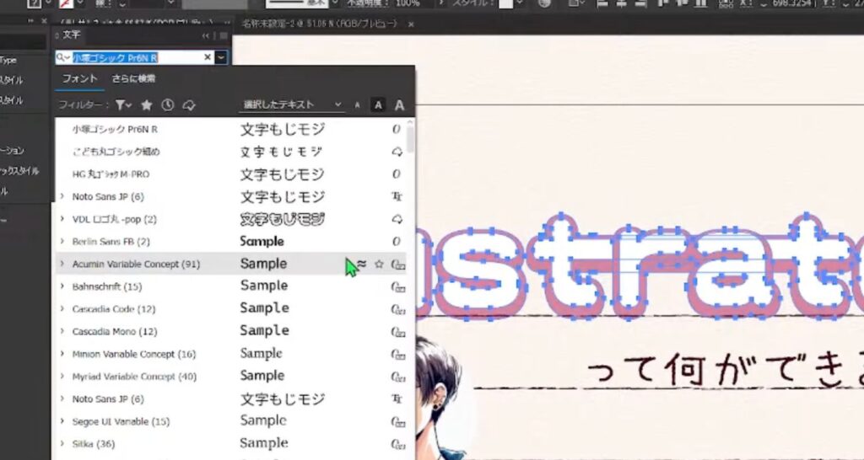The image size is (864, 460).
Task: Click variable font icon on Acumin row
Action: (x=398, y=265)
